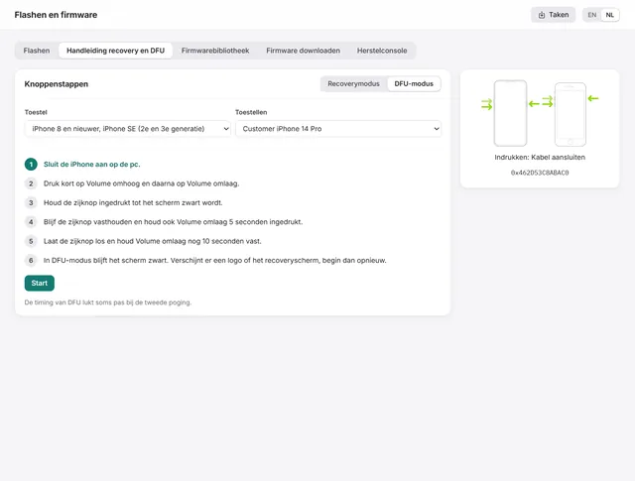
Task: Select step 3 numbered circle
Action: [31, 203]
